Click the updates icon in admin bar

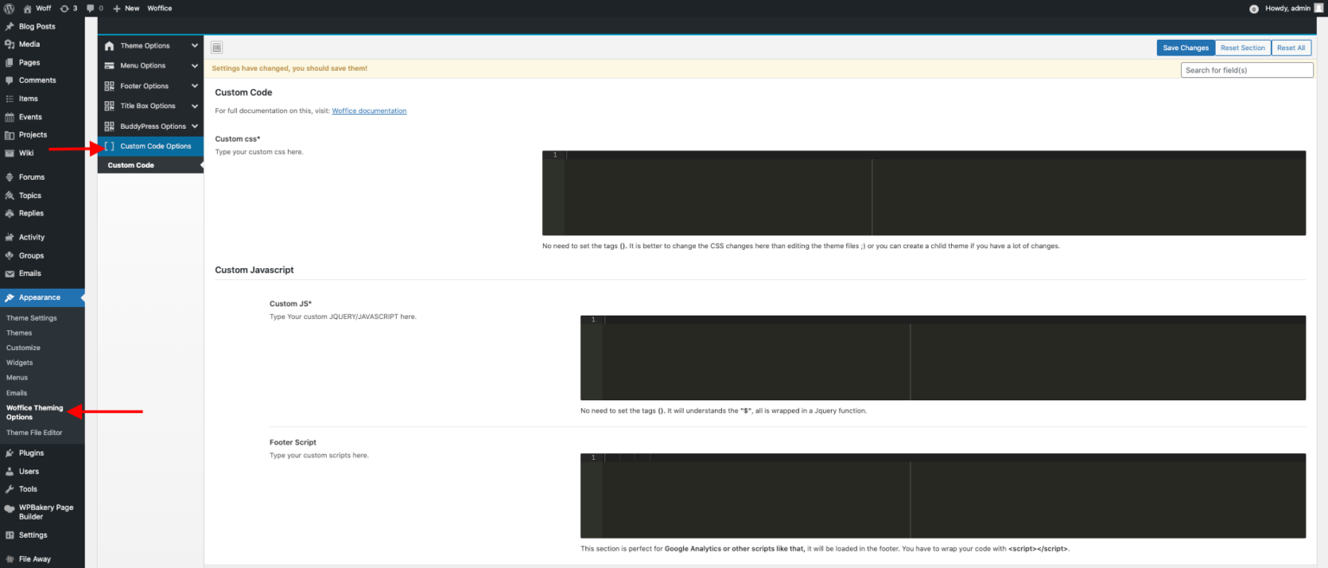65,8
